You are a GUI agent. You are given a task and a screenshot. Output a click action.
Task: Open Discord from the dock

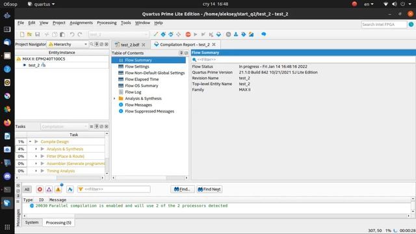coord(7,176)
